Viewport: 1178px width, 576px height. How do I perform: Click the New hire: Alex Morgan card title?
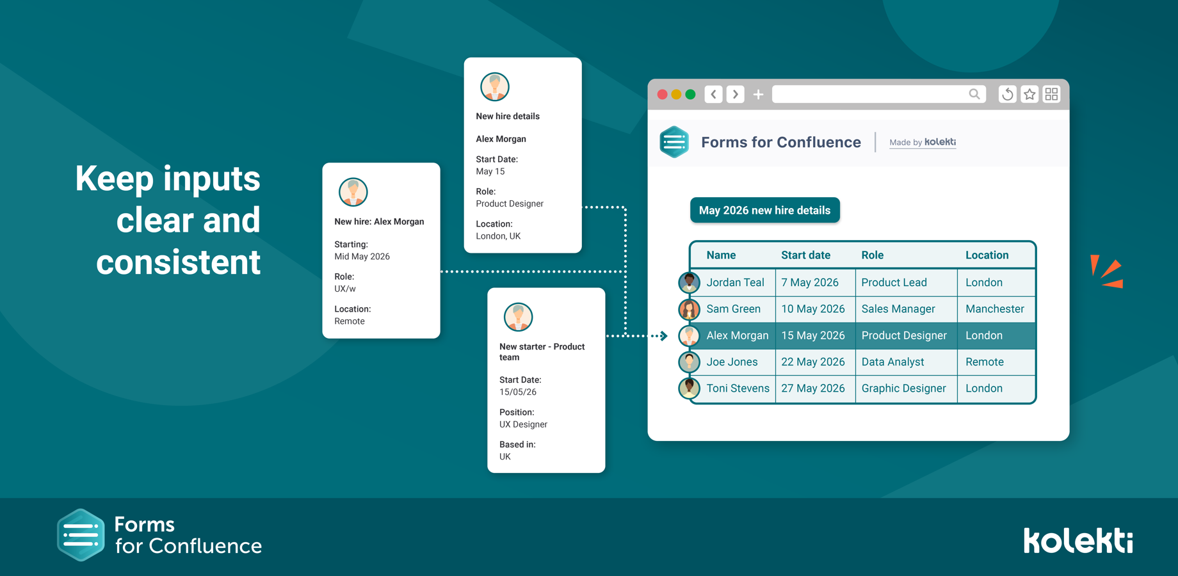(379, 221)
